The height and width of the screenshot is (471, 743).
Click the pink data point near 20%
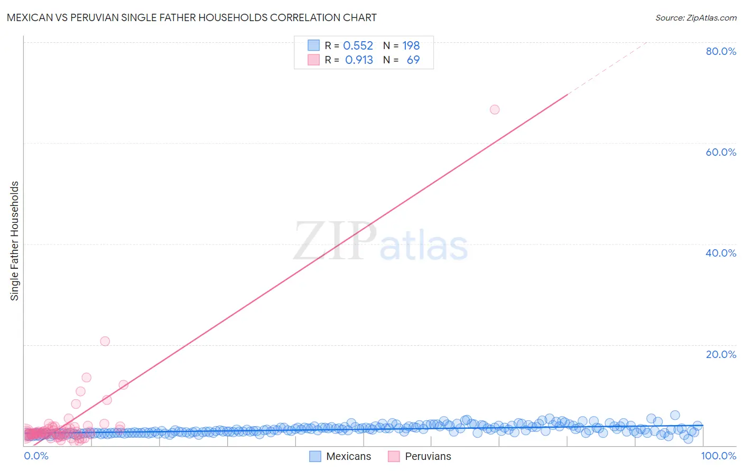[105, 341]
